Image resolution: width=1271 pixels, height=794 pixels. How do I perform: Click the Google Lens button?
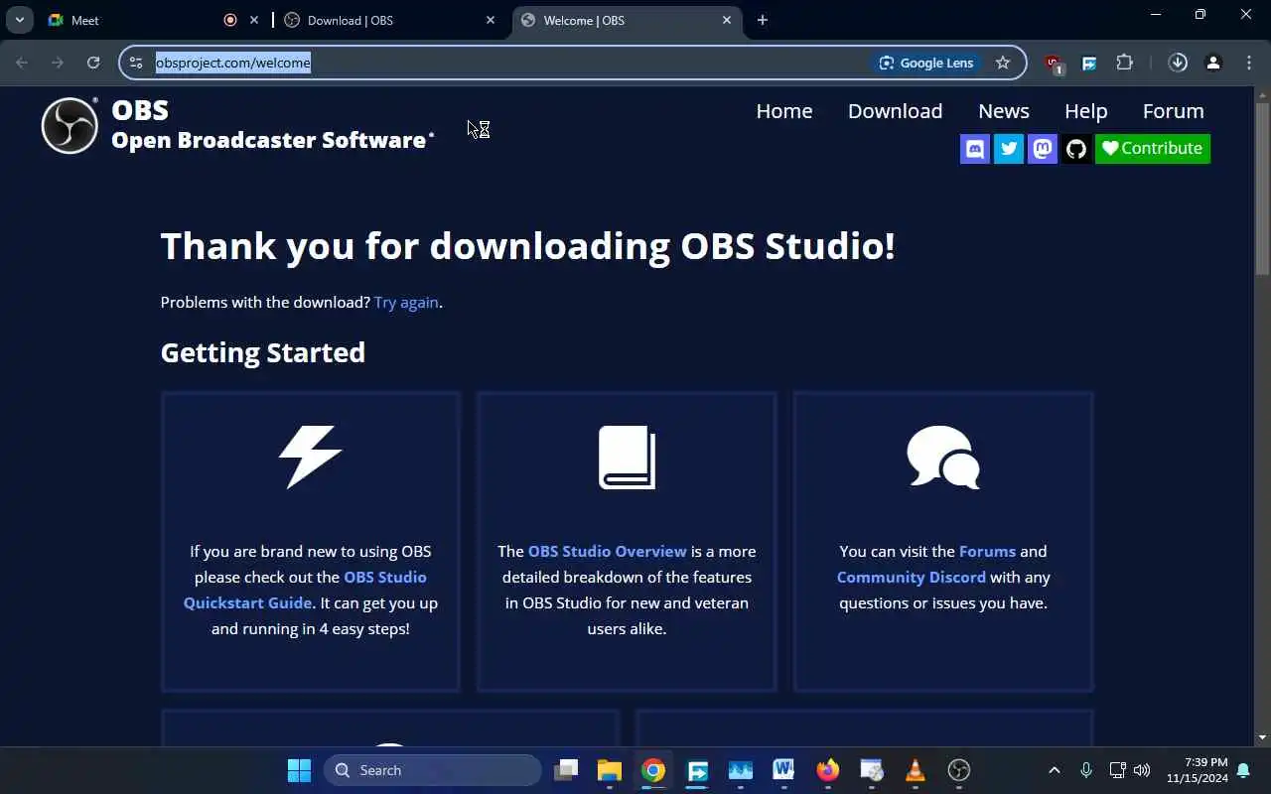pyautogui.click(x=926, y=63)
